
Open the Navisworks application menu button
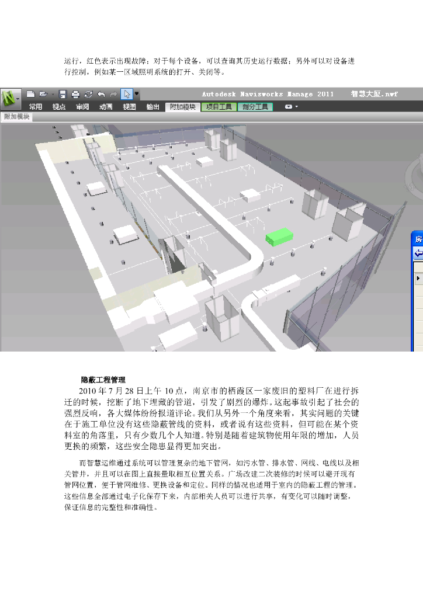11,99
